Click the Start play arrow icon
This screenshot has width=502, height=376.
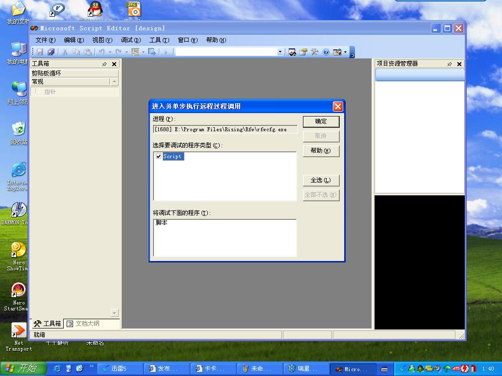(166, 52)
